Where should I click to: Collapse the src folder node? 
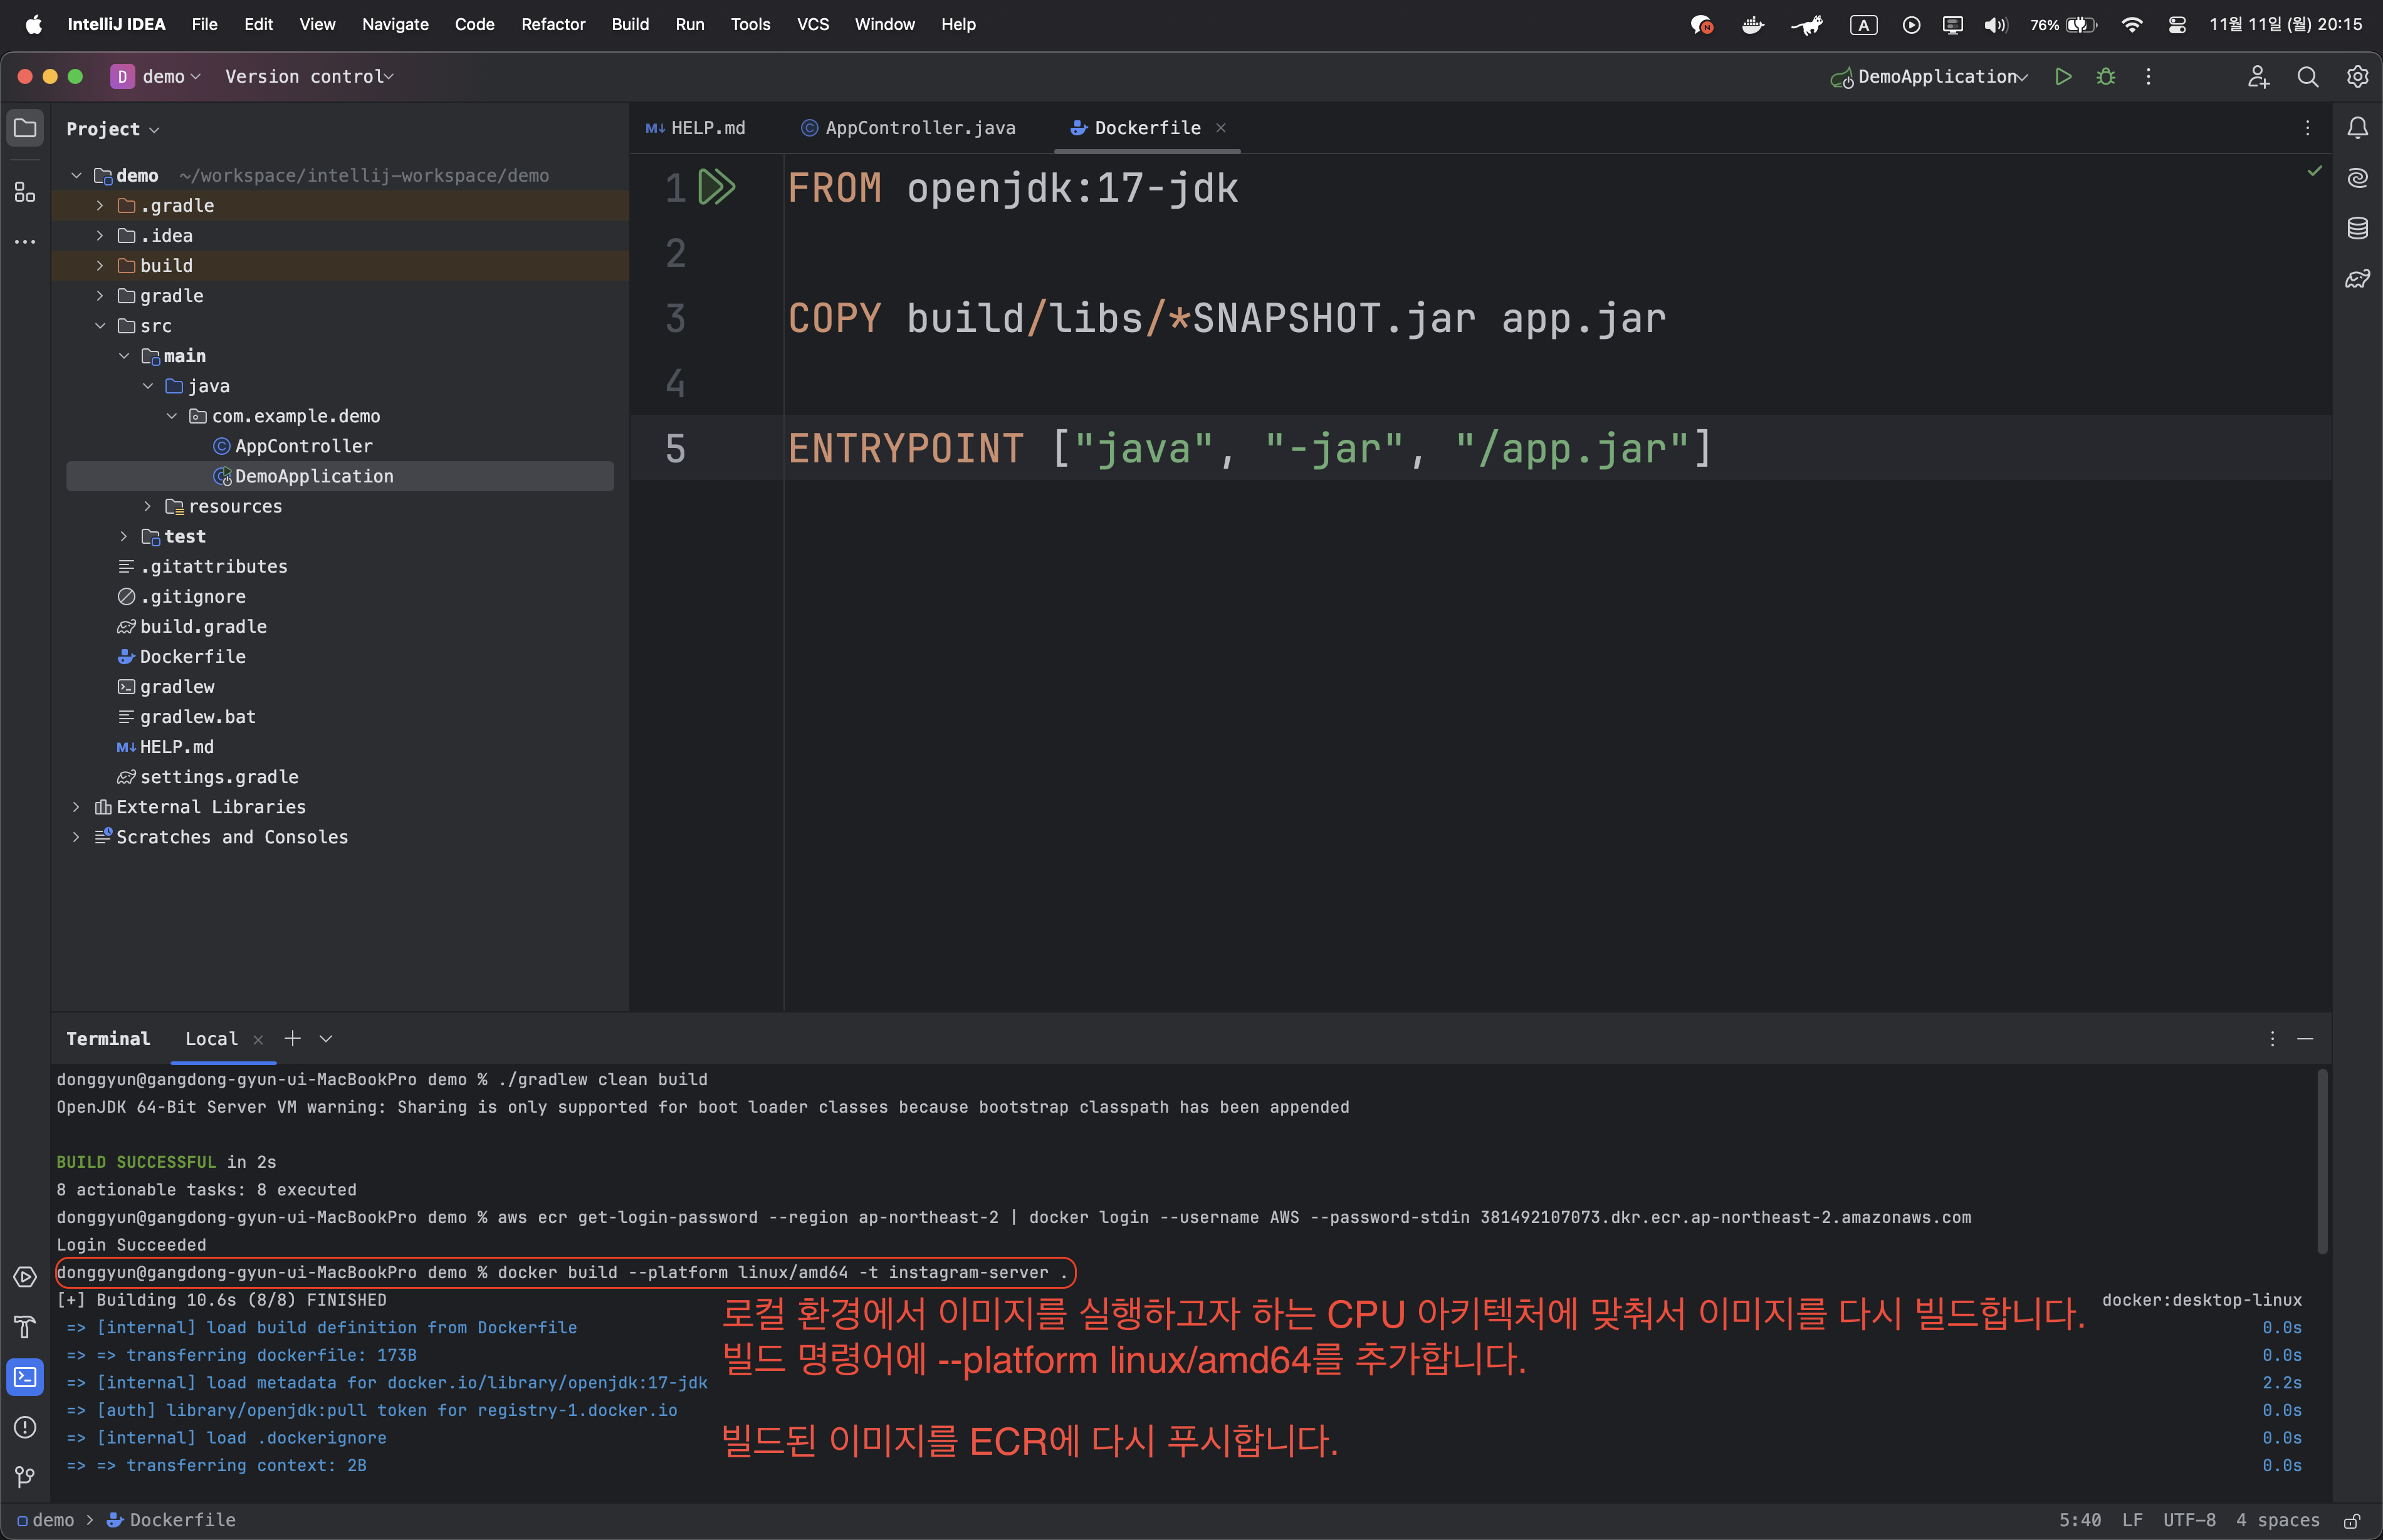tap(100, 326)
